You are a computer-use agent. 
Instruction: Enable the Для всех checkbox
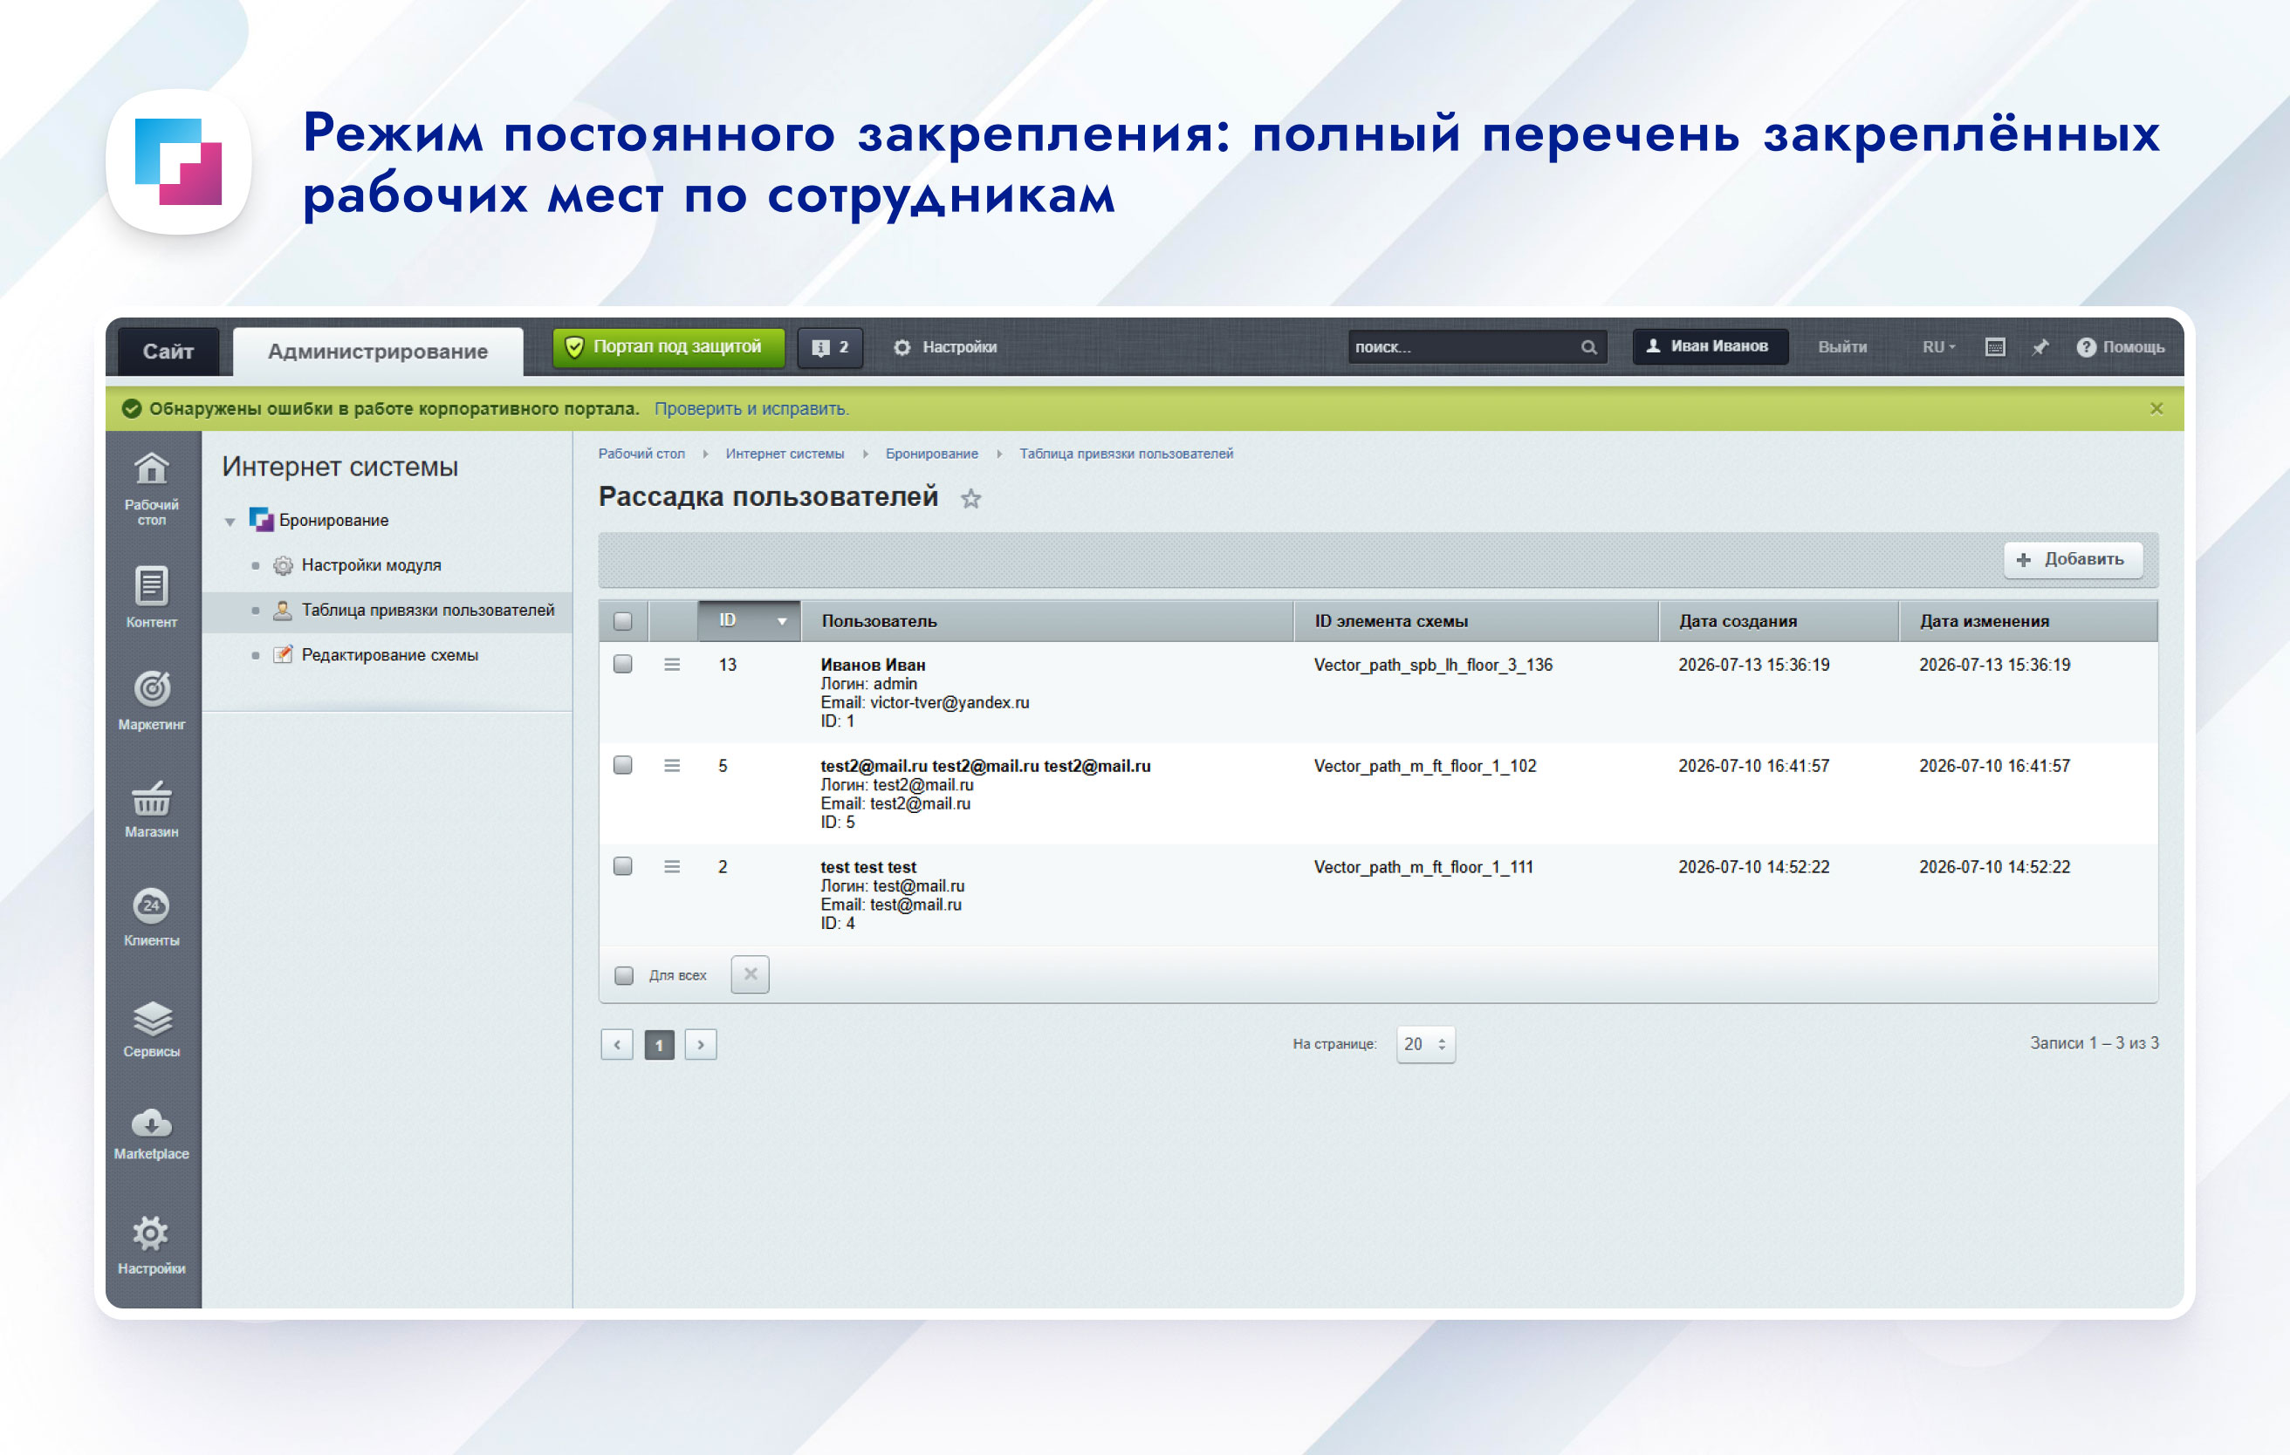[624, 975]
